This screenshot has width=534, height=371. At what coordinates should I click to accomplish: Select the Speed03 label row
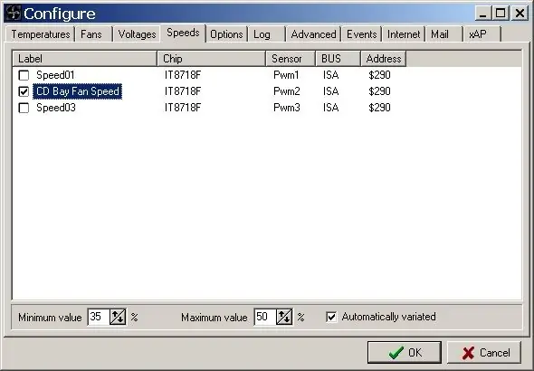tap(56, 108)
